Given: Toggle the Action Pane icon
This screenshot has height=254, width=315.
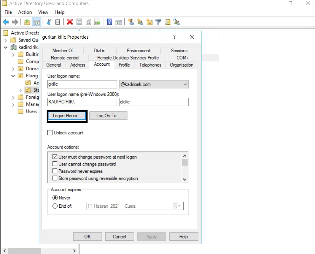Looking at the screenshot, I should pos(119,22).
